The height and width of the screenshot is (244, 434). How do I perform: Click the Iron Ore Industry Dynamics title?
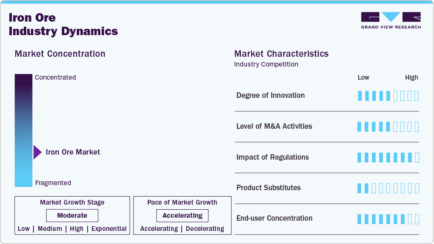(63, 25)
